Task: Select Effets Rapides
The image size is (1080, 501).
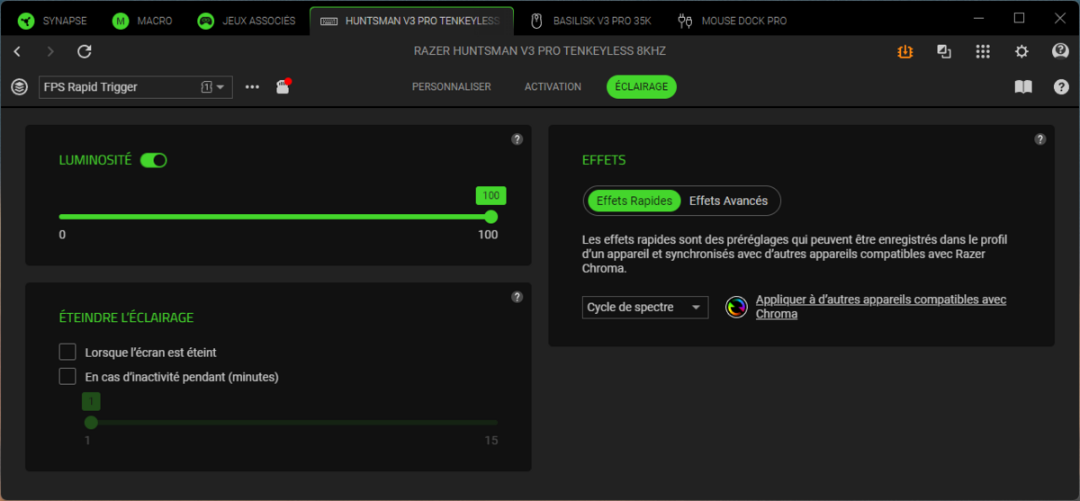Action: [634, 201]
